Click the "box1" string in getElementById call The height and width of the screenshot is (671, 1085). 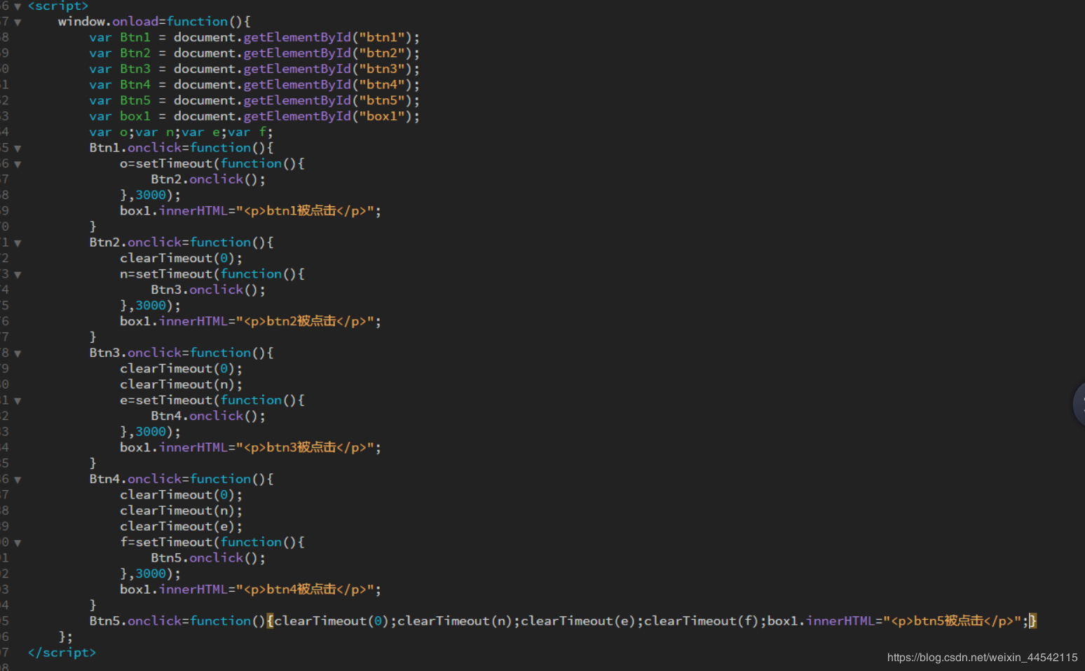click(x=382, y=116)
